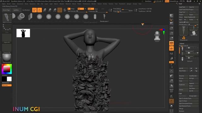Open the Brush menu
This screenshot has width=202, height=113.
click(x=9, y=4)
